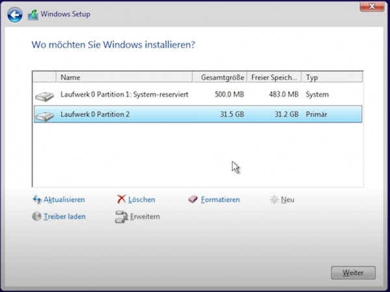The image size is (390, 292).
Task: Click the Primär type cell
Action: tap(317, 114)
